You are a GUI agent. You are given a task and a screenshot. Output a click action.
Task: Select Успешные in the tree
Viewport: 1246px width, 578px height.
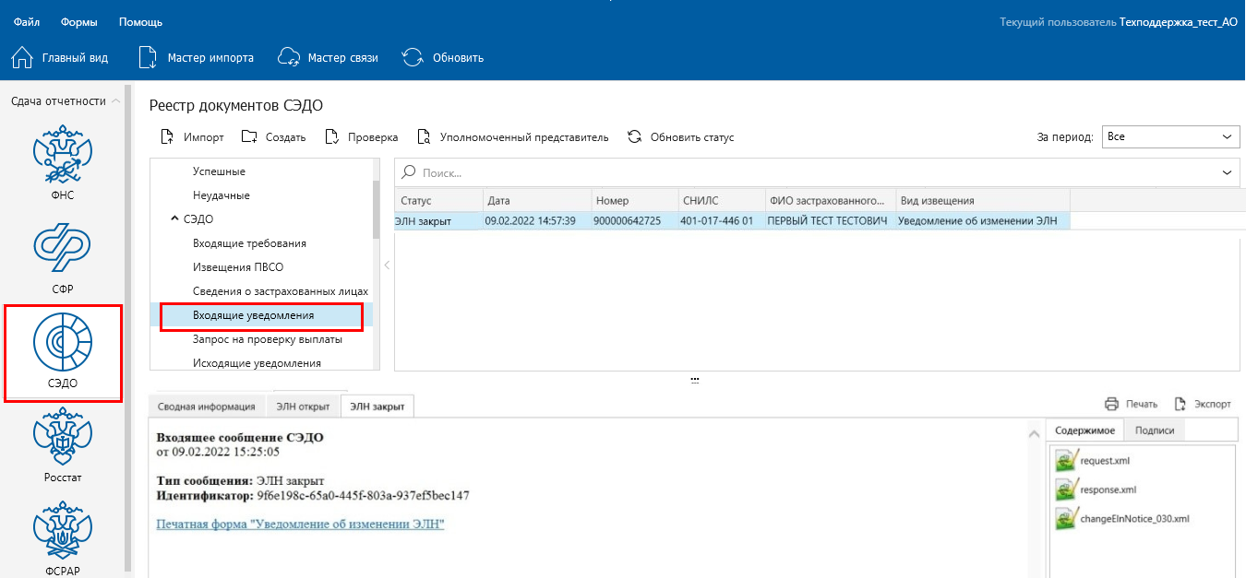219,171
